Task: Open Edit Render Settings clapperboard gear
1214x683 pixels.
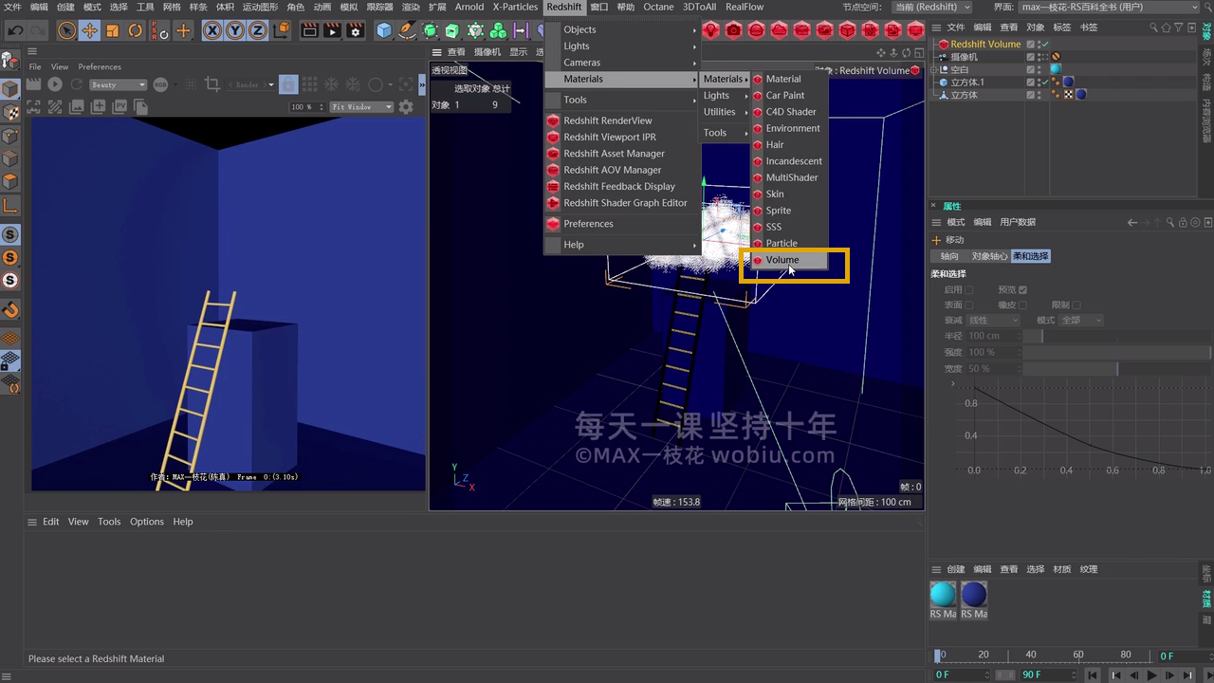Action: [x=355, y=30]
